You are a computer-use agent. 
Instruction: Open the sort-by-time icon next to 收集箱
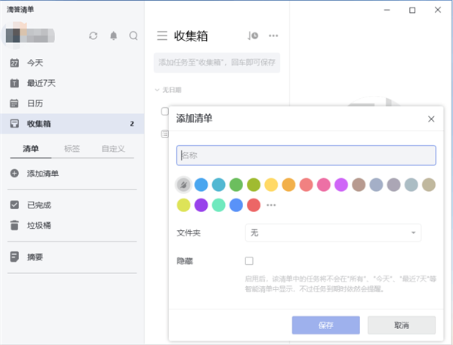pyautogui.click(x=253, y=35)
